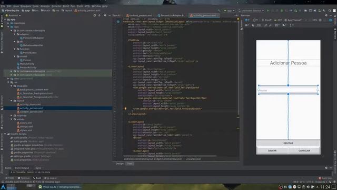Toggle autoconnect magnet icon in Preview toolbar

(x=253, y=25)
